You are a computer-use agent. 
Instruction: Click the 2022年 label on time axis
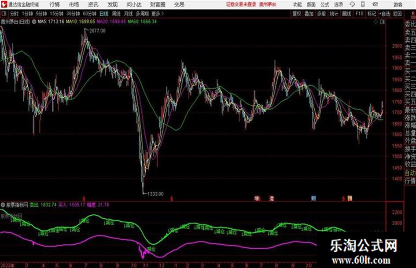pyautogui.click(x=7, y=265)
